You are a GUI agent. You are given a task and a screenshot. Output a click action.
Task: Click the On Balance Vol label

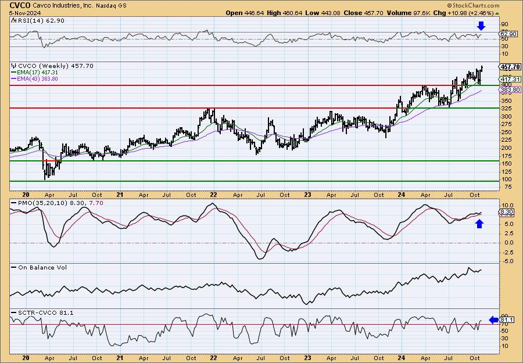pos(39,267)
